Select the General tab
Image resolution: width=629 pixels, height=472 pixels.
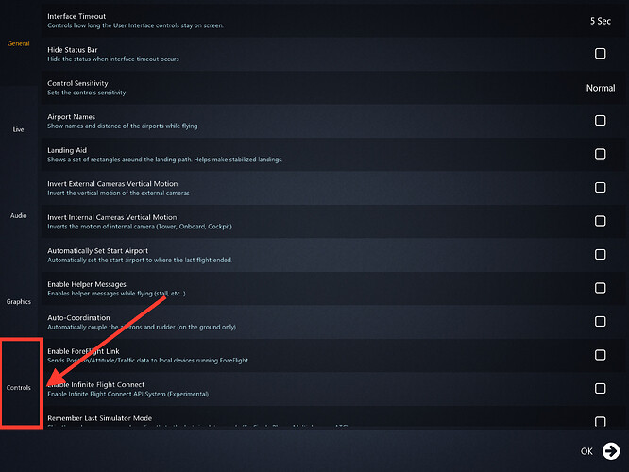coord(19,43)
